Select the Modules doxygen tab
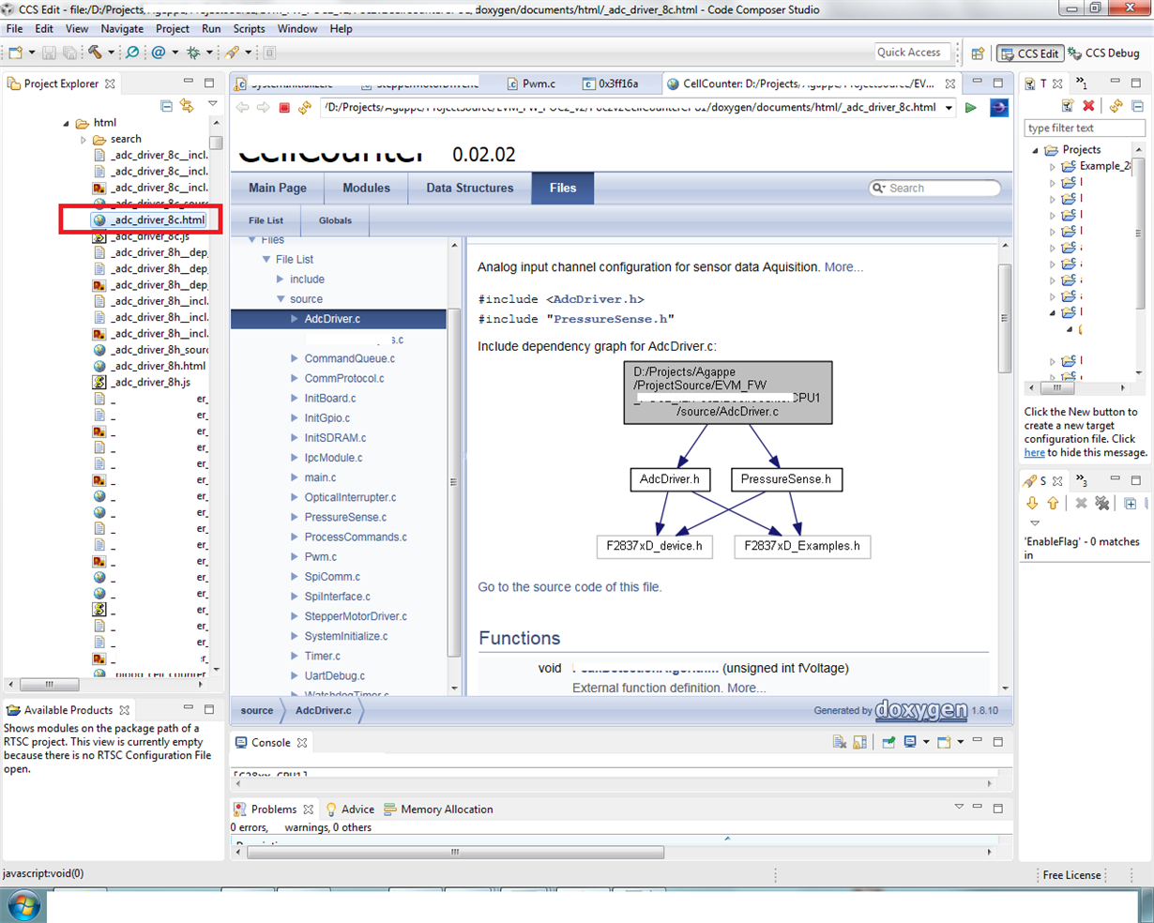This screenshot has width=1154, height=923. coord(366,188)
